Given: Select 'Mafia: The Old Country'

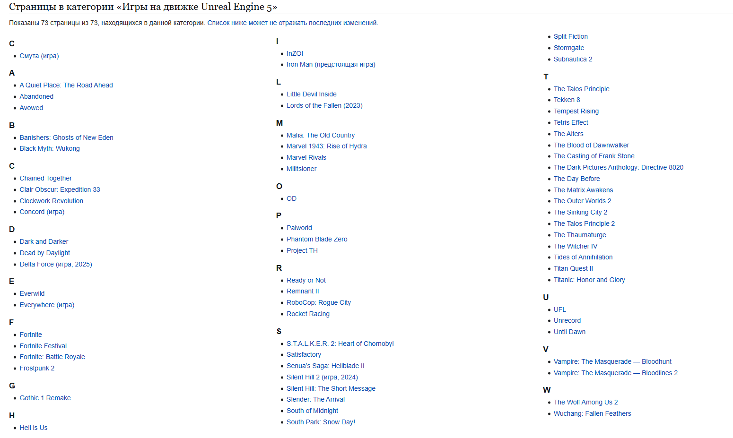Looking at the screenshot, I should pyautogui.click(x=321, y=135).
